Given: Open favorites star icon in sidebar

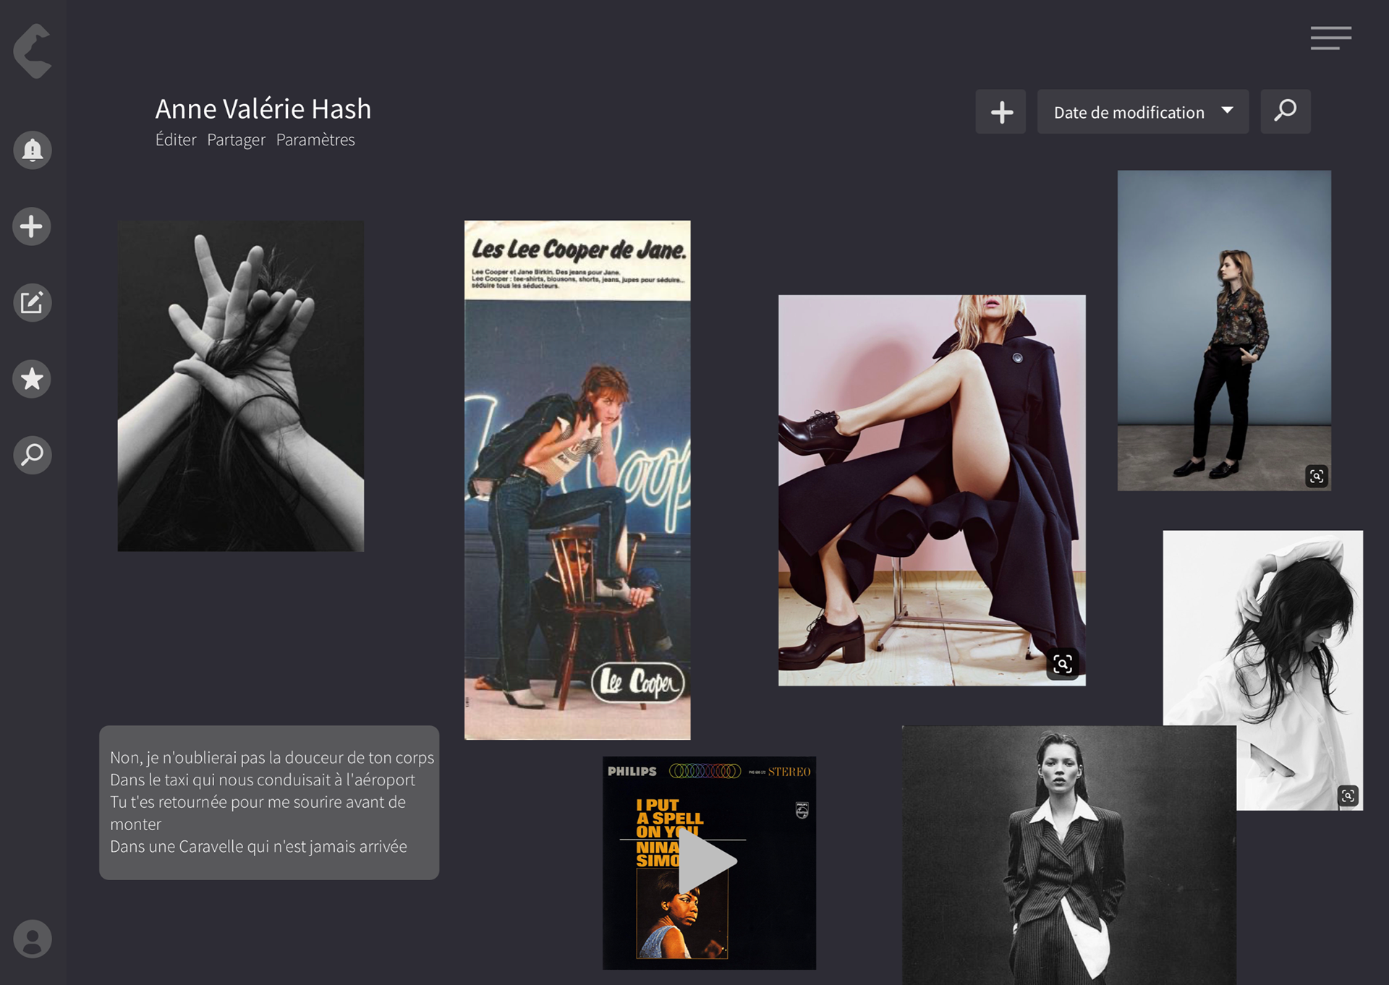Looking at the screenshot, I should 32,379.
